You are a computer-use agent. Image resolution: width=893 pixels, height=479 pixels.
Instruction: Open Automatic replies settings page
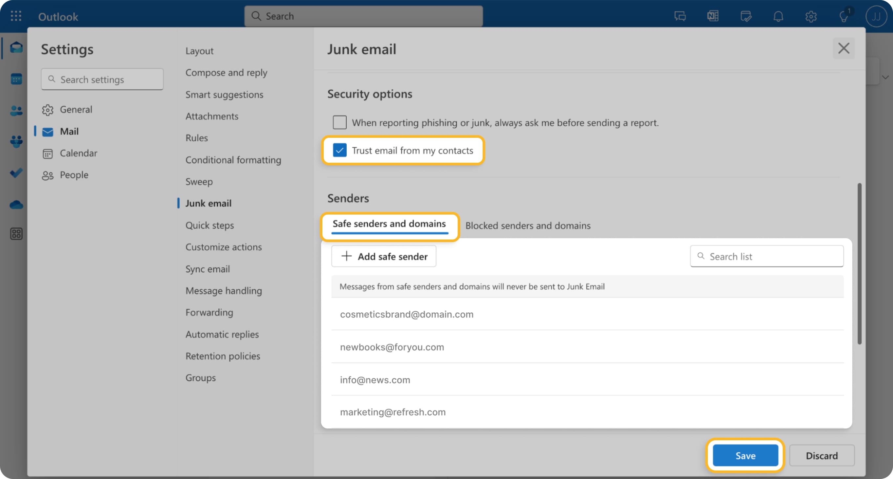pyautogui.click(x=222, y=334)
